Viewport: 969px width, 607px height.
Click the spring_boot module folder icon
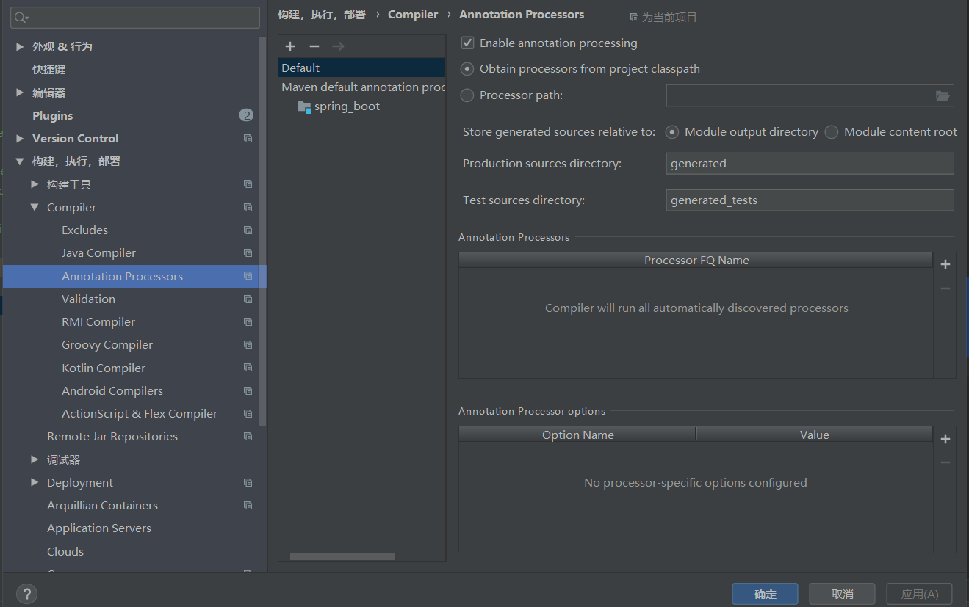pos(304,106)
